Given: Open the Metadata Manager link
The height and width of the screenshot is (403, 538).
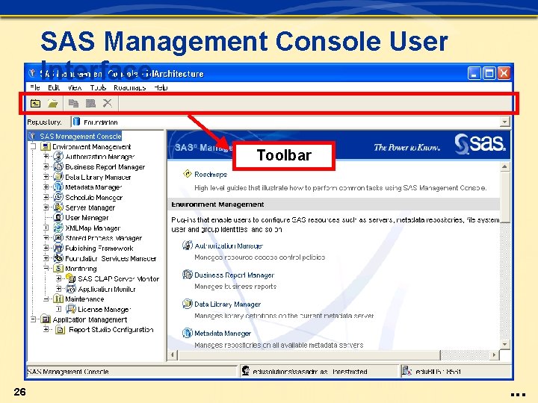Looking at the screenshot, I should click(223, 333).
